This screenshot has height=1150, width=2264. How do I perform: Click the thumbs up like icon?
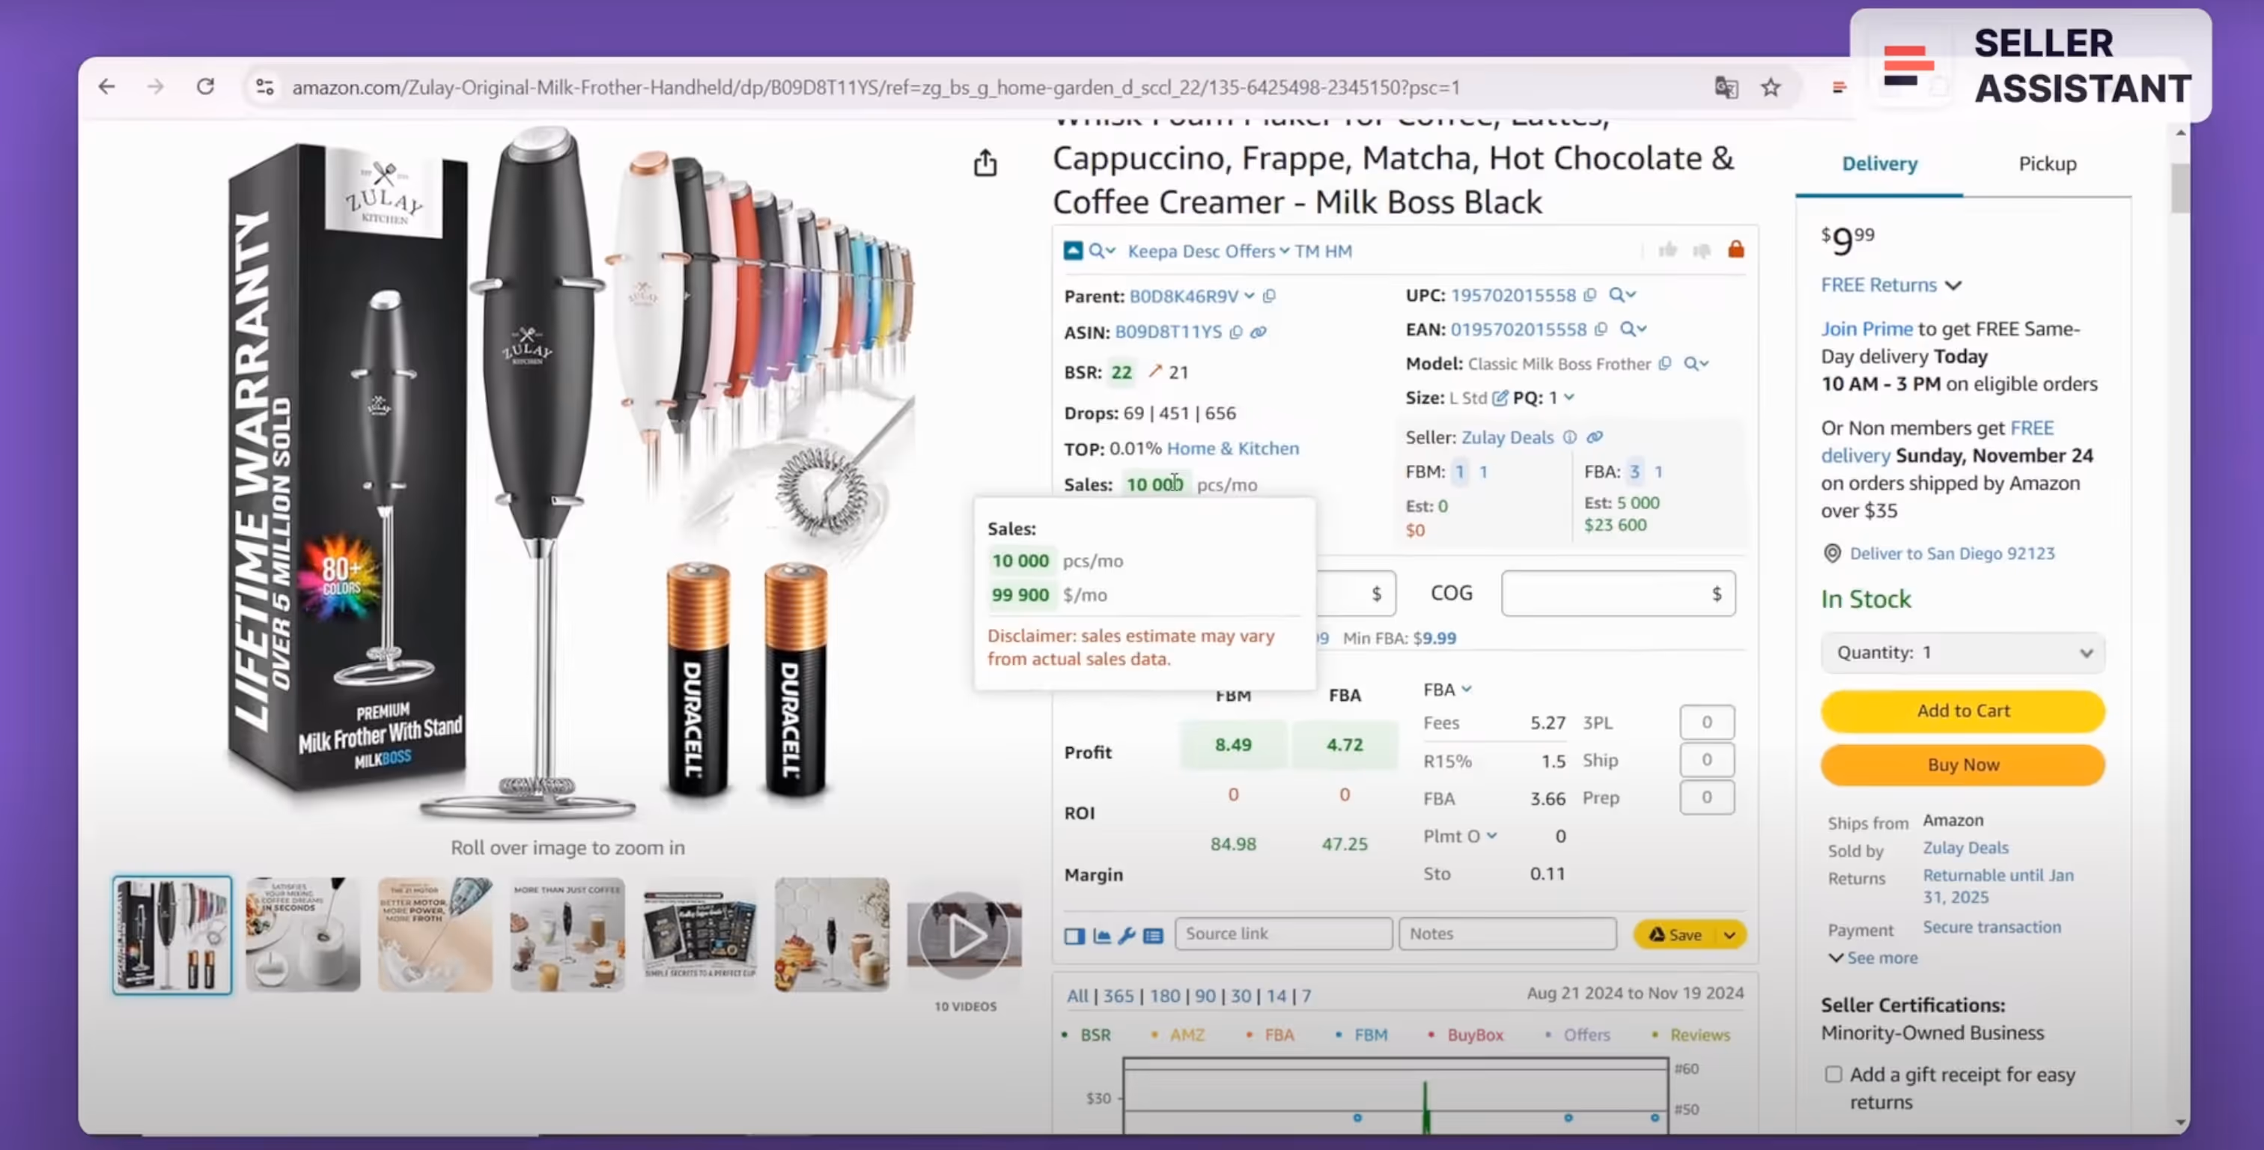[1667, 251]
